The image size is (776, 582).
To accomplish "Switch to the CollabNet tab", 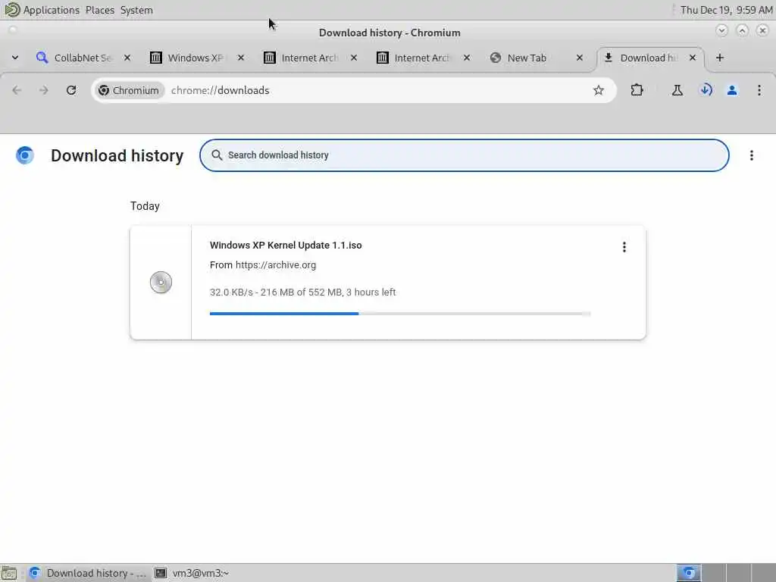I will 75,58.
